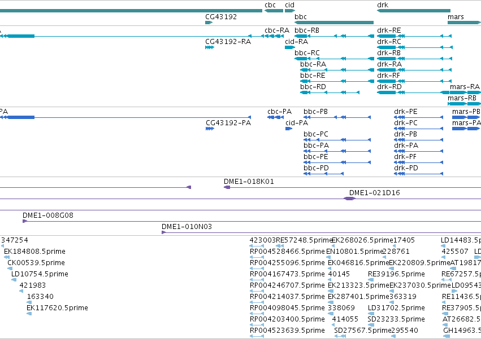Image resolution: width=481 pixels, height=339 pixels.
Task: Select the mars-RB transcript label
Action: 462,98
